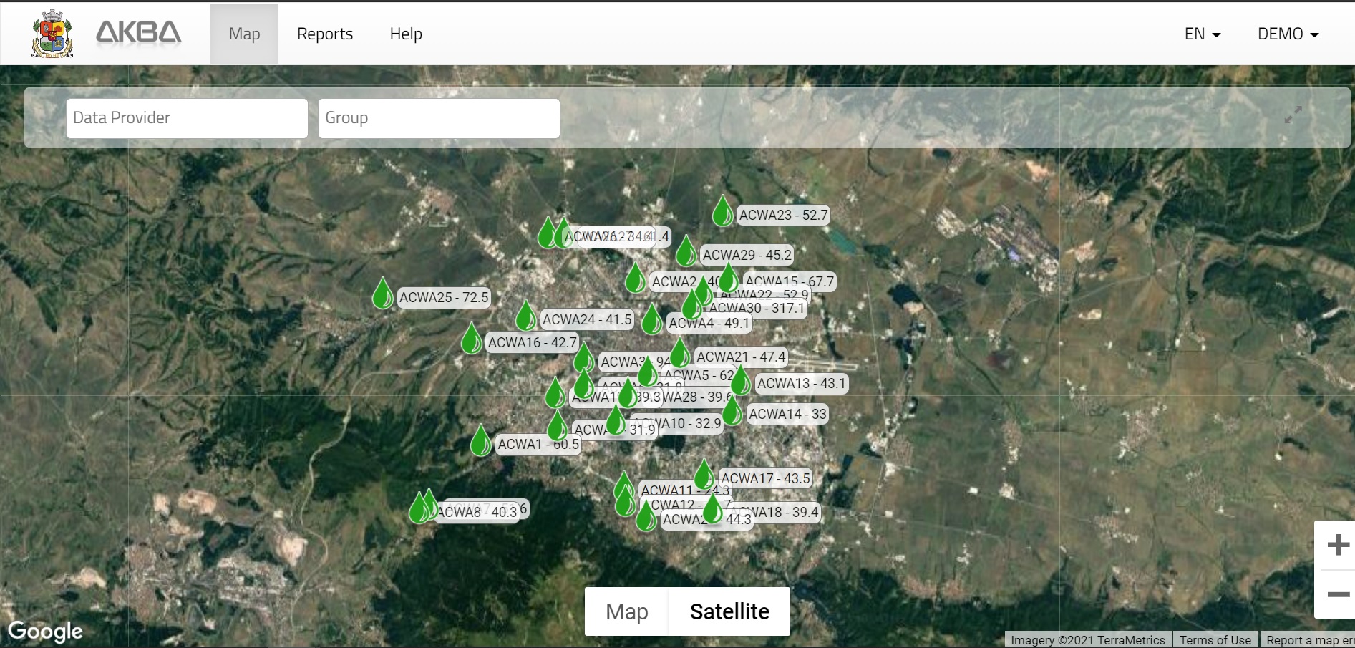Click the city coat of arms logo
The height and width of the screenshot is (648, 1355).
52,34
